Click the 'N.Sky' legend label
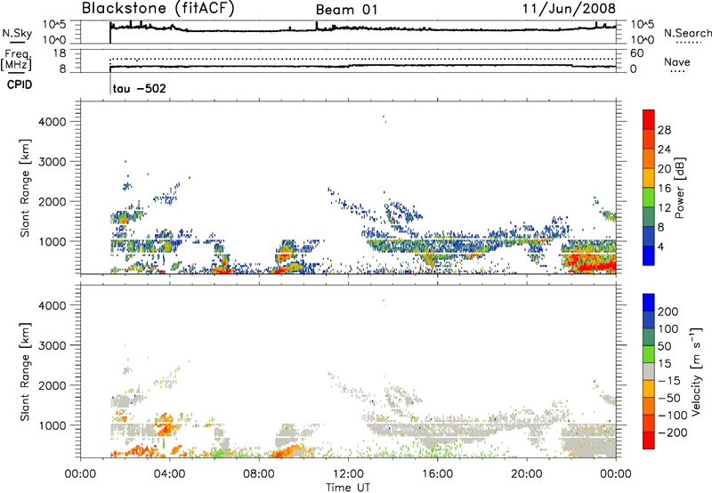 tap(17, 33)
